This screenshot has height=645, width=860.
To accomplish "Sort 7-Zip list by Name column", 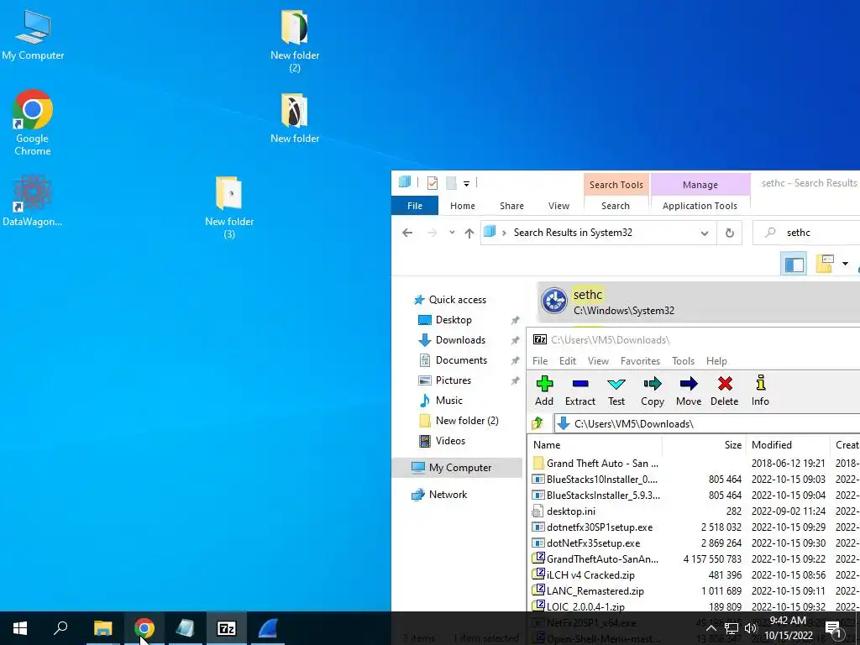I will pyautogui.click(x=595, y=445).
